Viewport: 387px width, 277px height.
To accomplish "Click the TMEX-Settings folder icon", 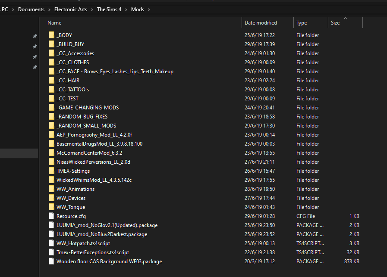I will tap(51, 171).
